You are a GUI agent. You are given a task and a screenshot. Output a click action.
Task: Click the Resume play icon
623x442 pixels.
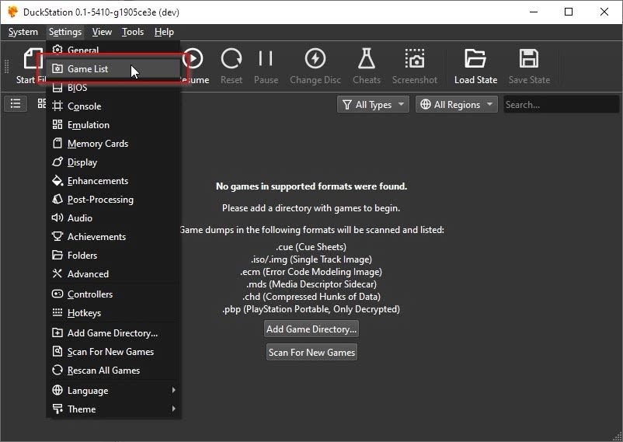tap(193, 59)
